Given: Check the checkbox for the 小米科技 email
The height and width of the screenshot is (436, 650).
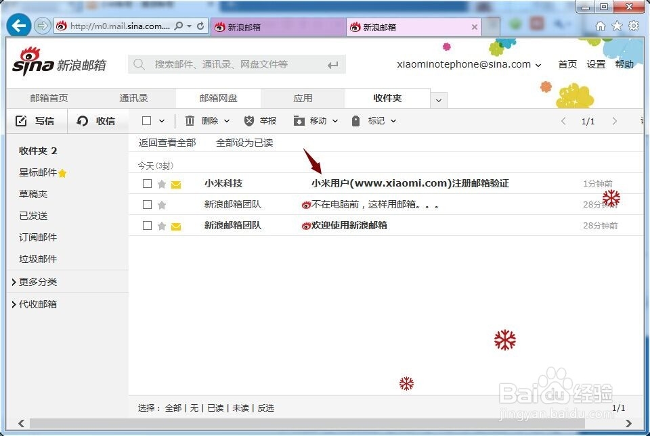Looking at the screenshot, I should coord(147,183).
